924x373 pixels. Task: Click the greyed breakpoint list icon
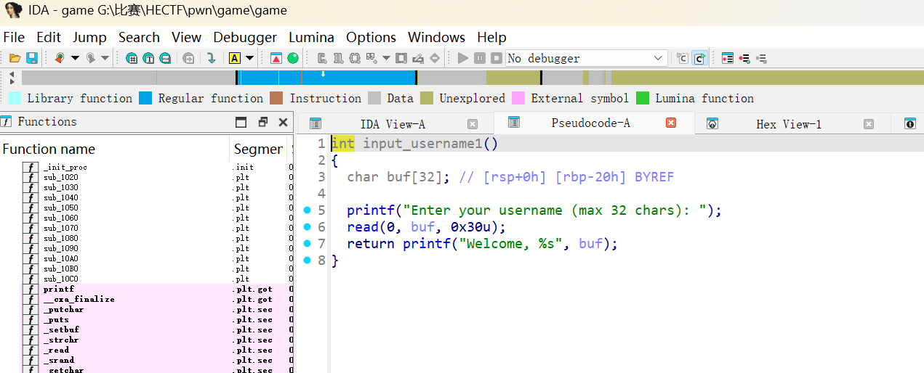tap(761, 58)
